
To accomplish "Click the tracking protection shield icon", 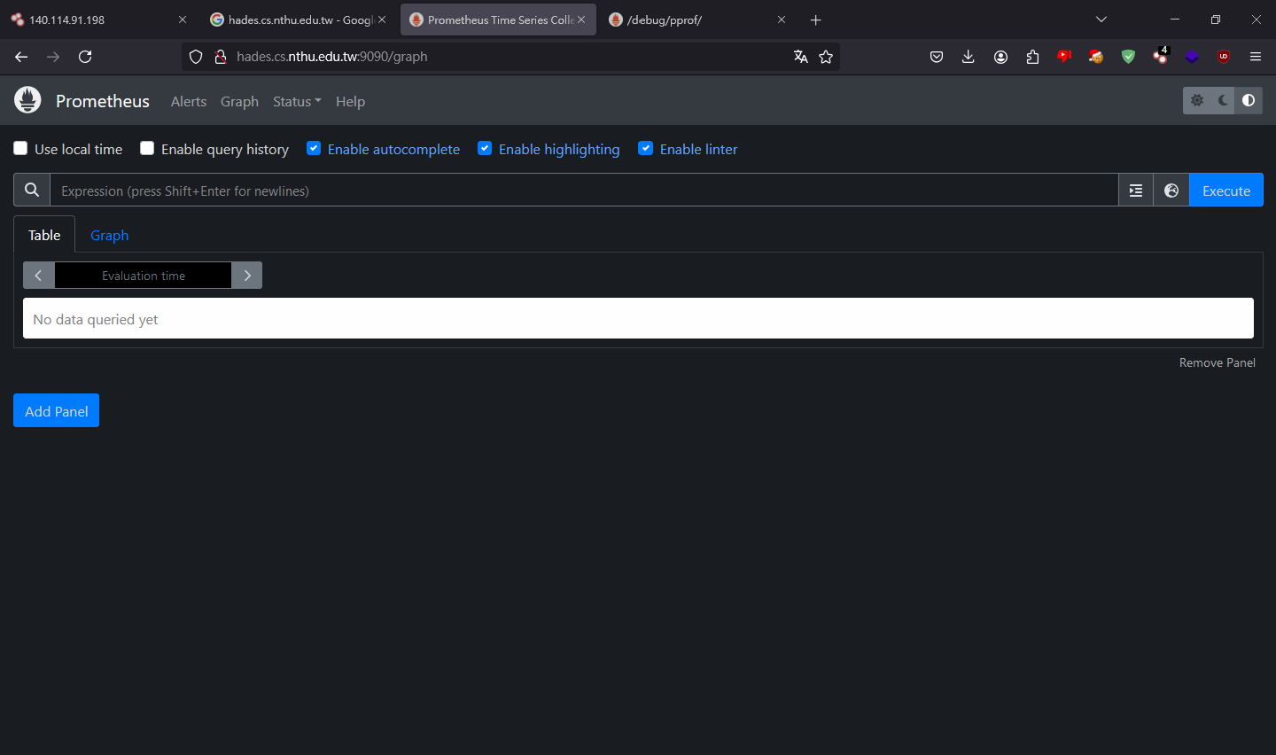I will coord(196,57).
